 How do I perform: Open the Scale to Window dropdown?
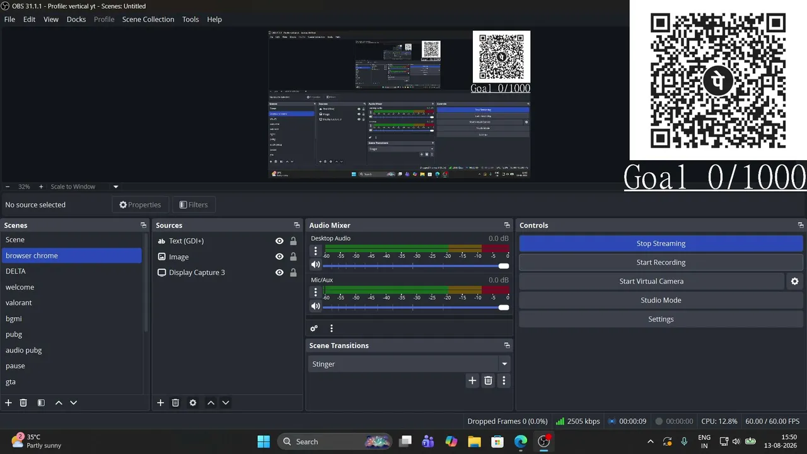(x=85, y=187)
